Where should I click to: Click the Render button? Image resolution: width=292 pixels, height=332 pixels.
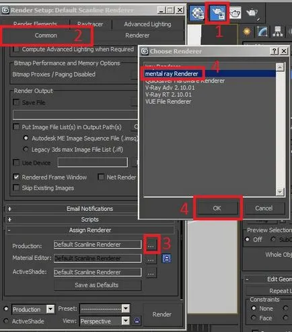tap(162, 315)
